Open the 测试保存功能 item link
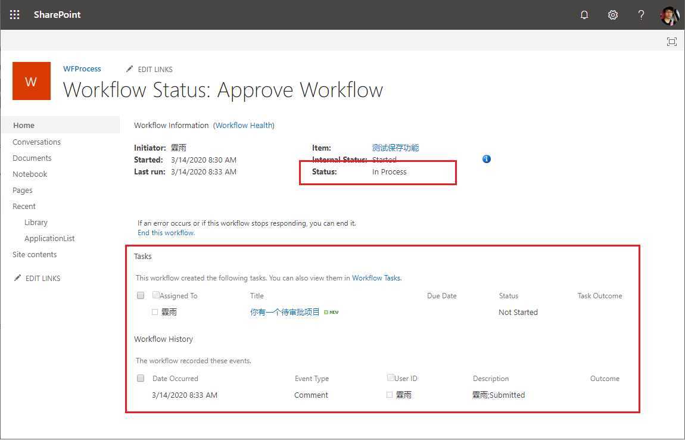Screen dimensions: 685x440 [x=396, y=148]
